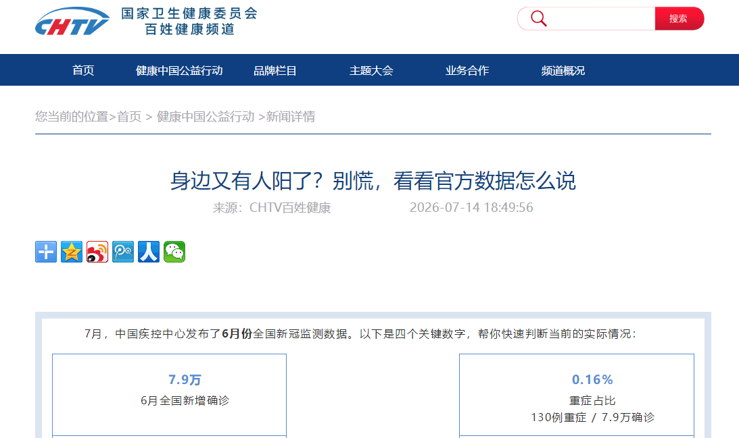The width and height of the screenshot is (739, 438).
Task: Click label 重症占比
Action: (592, 401)
